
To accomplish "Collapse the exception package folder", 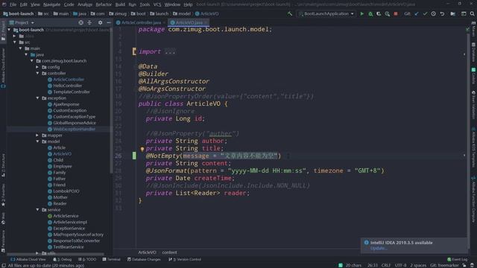I will [x=38, y=98].
